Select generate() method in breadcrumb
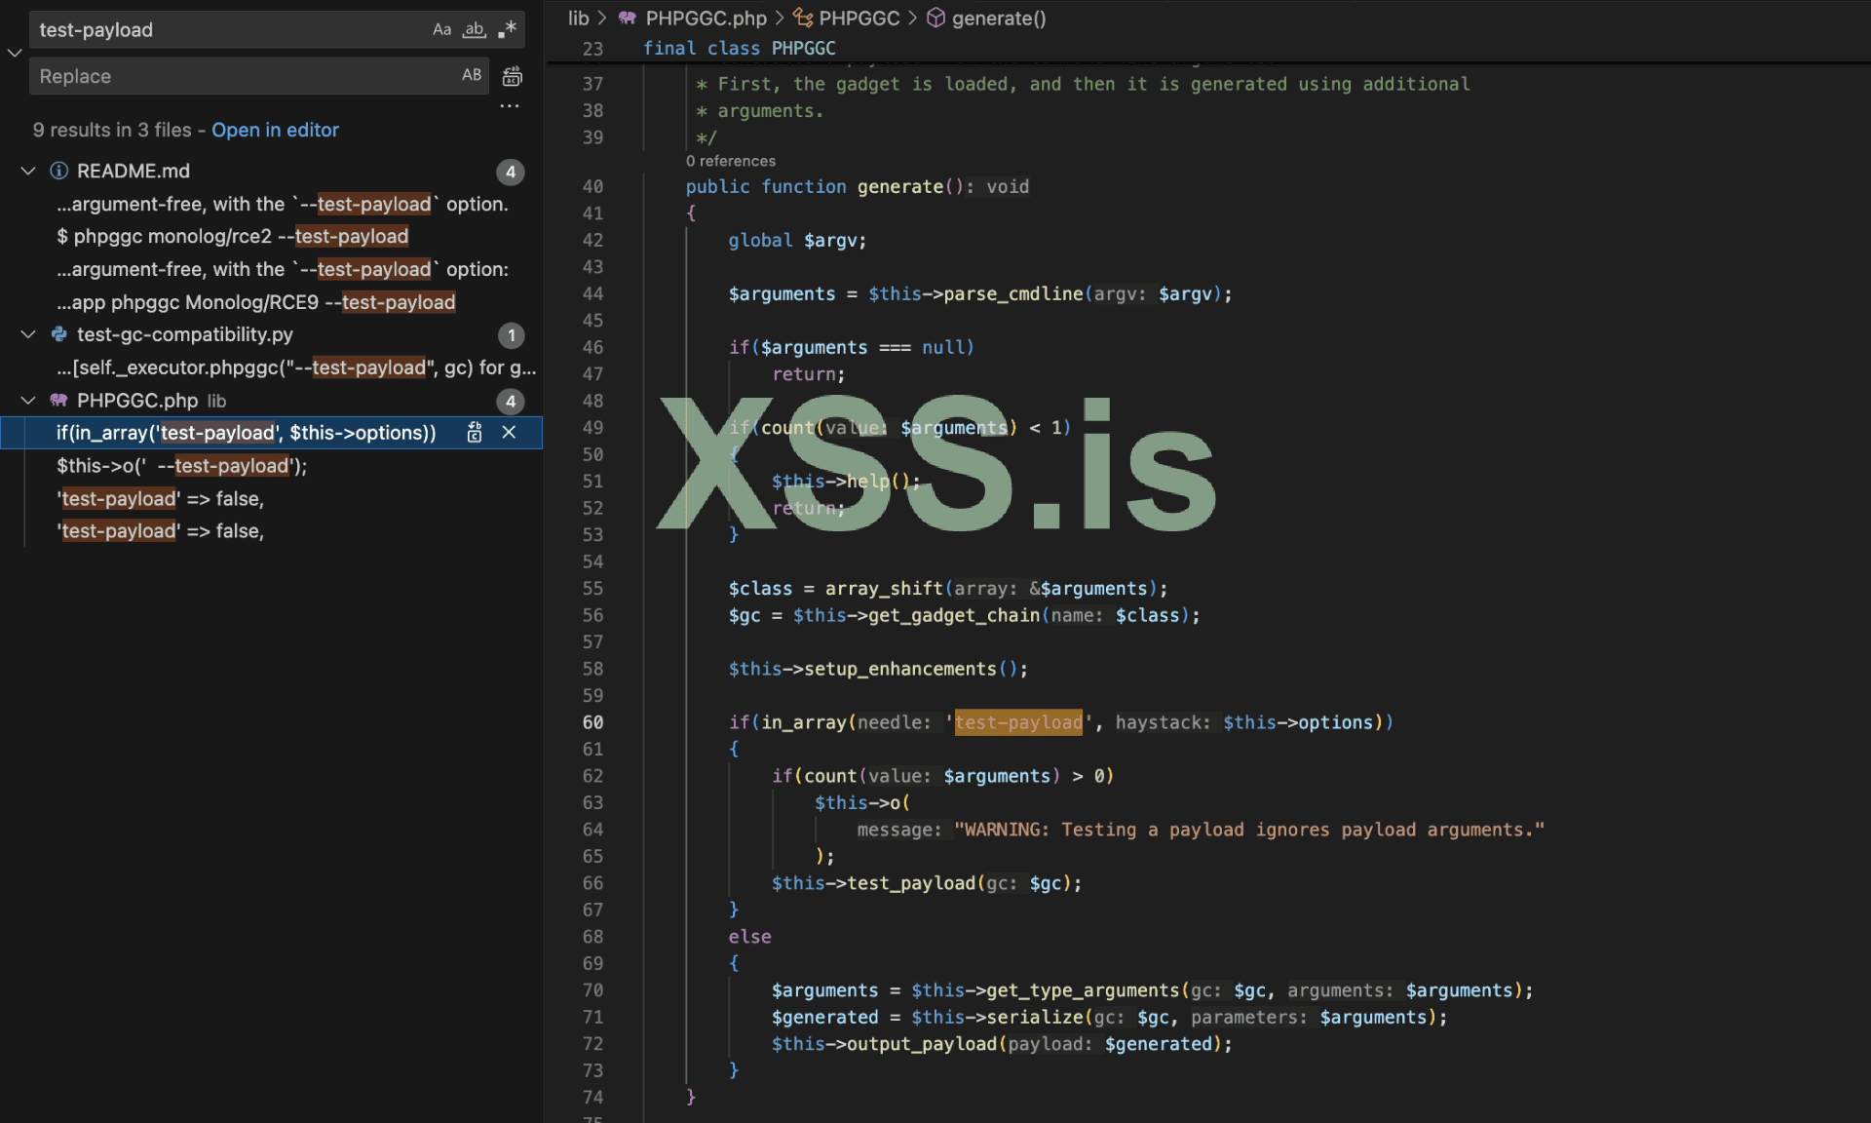Image resolution: width=1871 pixels, height=1123 pixels. pos(997,19)
